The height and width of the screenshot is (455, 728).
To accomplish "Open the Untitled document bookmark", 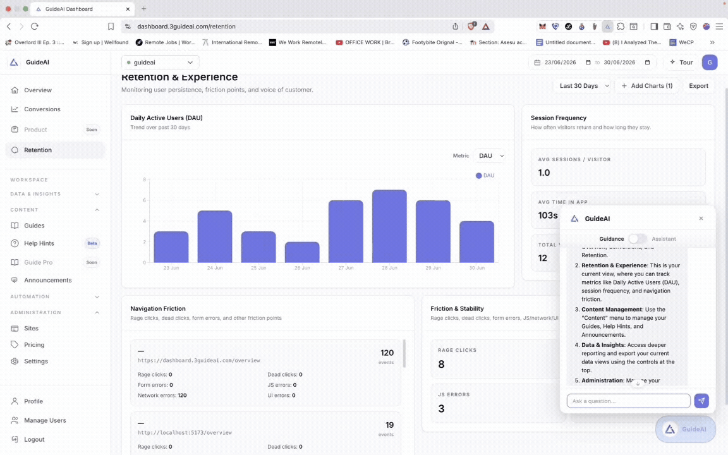I will 565,42.
